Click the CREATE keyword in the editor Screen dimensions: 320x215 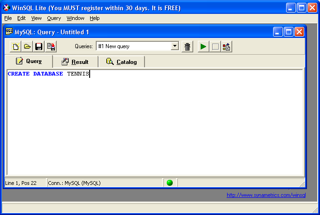click(x=19, y=74)
